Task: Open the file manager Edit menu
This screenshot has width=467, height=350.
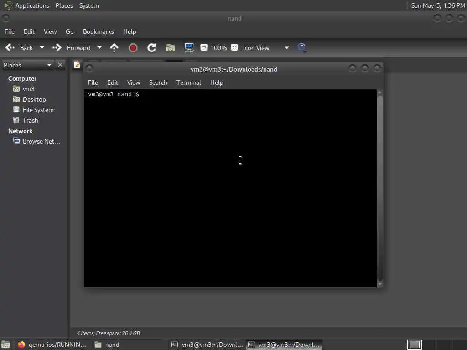Action: pyautogui.click(x=29, y=31)
